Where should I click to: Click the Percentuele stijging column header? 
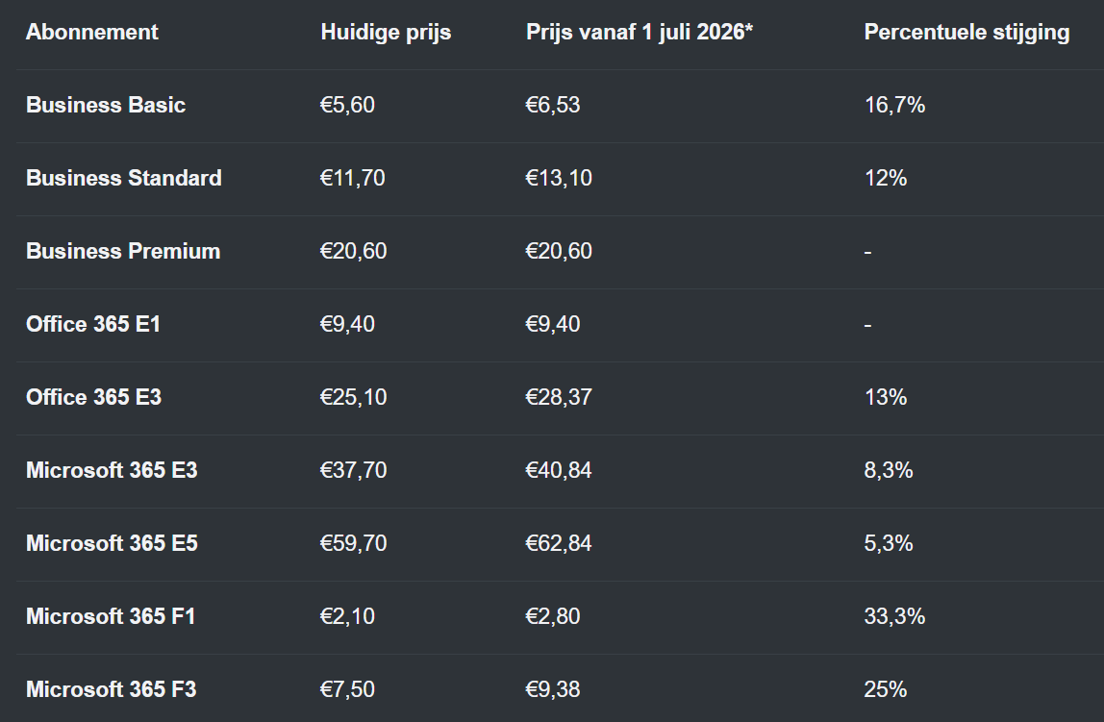coord(966,32)
